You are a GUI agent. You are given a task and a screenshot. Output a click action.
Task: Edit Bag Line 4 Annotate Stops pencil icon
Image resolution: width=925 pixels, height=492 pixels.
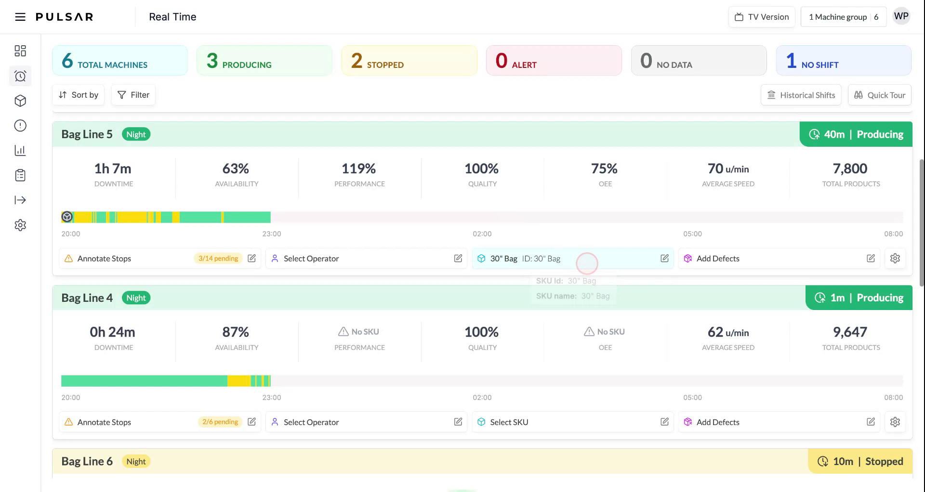pos(251,422)
